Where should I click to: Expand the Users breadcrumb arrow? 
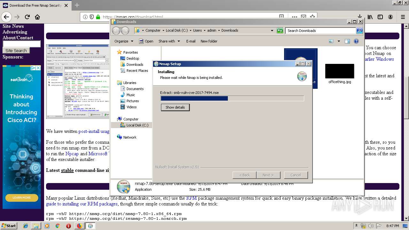204,31
